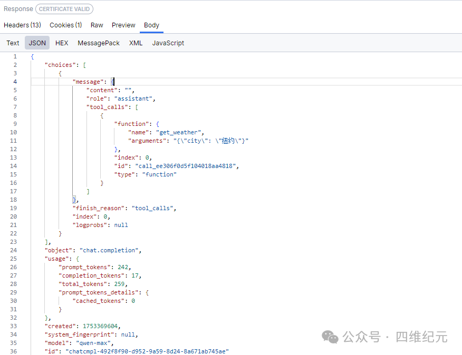Click the "arguments" key on line 11
The width and height of the screenshot is (462, 355).
(147, 141)
